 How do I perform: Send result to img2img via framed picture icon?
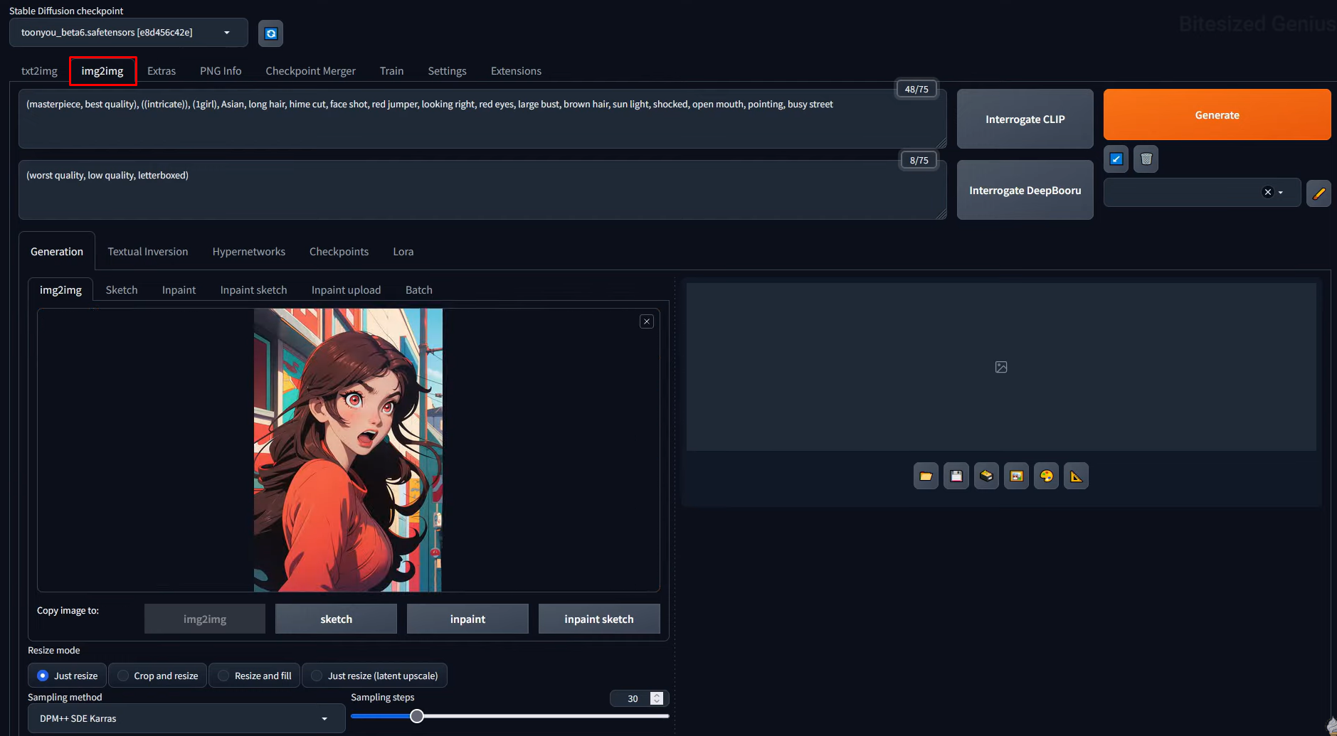(x=1016, y=476)
